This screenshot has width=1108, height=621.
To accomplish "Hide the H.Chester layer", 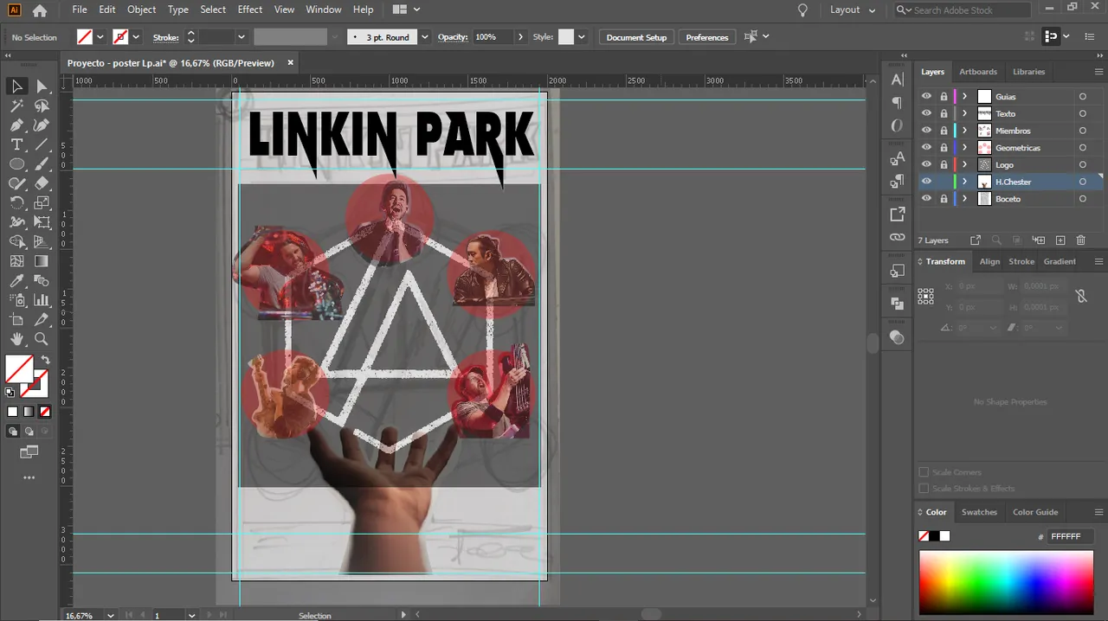I will (926, 182).
